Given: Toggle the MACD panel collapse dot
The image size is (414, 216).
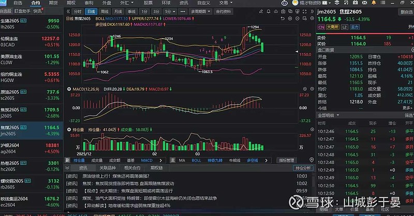Looking at the screenshot, I should point(69,89).
